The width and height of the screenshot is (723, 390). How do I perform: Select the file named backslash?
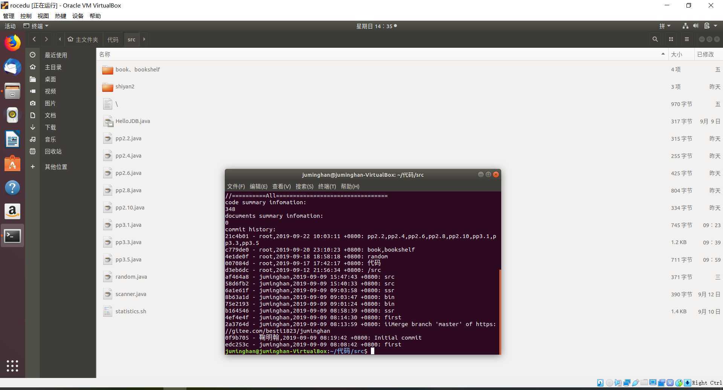click(x=117, y=104)
